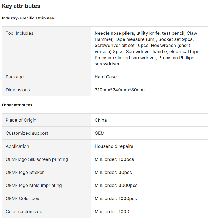Screen dimensions: 211x222
Task: Select the Min. order: 30pcs value
Action: [x=113, y=172]
